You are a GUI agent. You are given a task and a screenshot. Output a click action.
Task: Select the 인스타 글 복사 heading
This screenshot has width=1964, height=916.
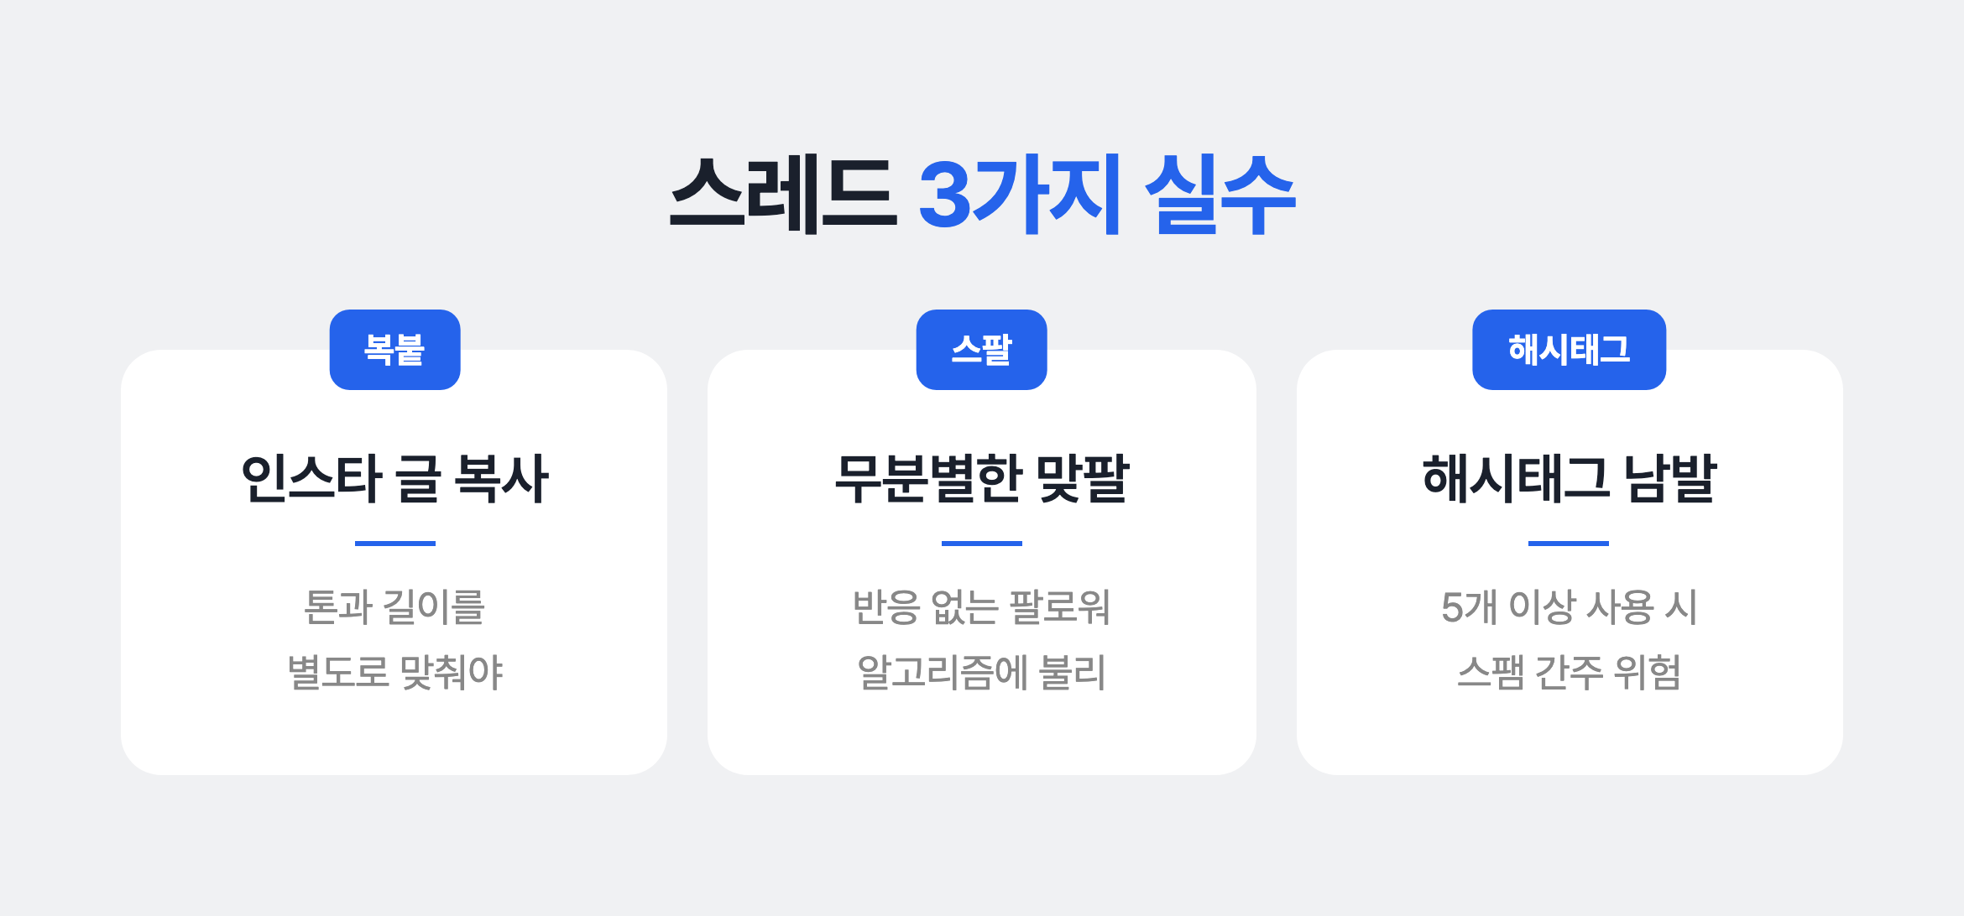pyautogui.click(x=394, y=479)
